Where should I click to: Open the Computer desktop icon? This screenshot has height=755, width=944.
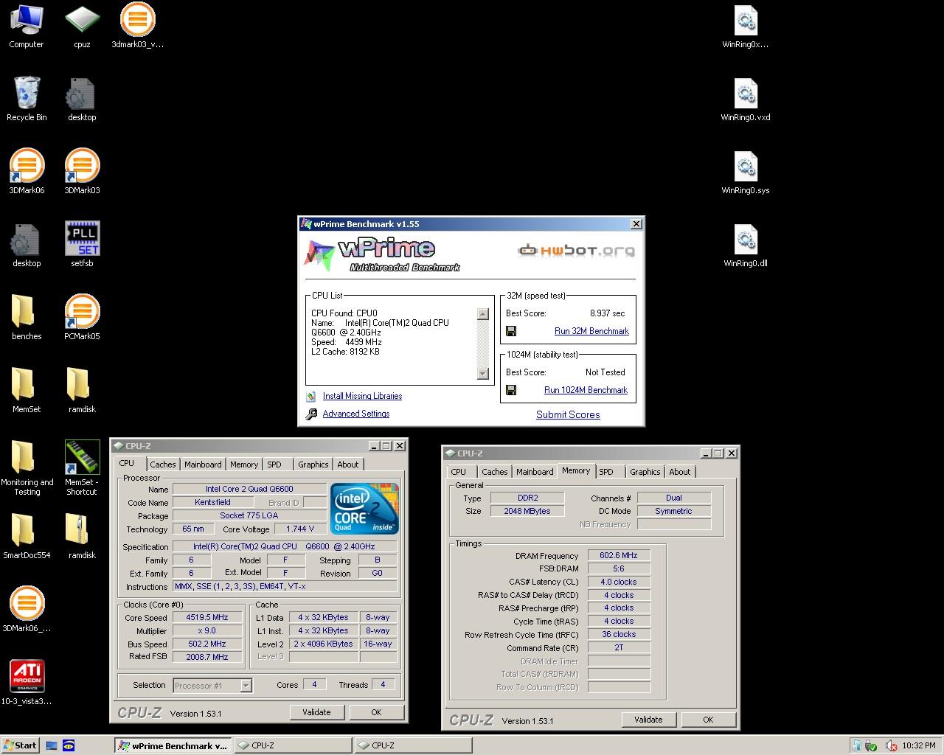tap(26, 26)
